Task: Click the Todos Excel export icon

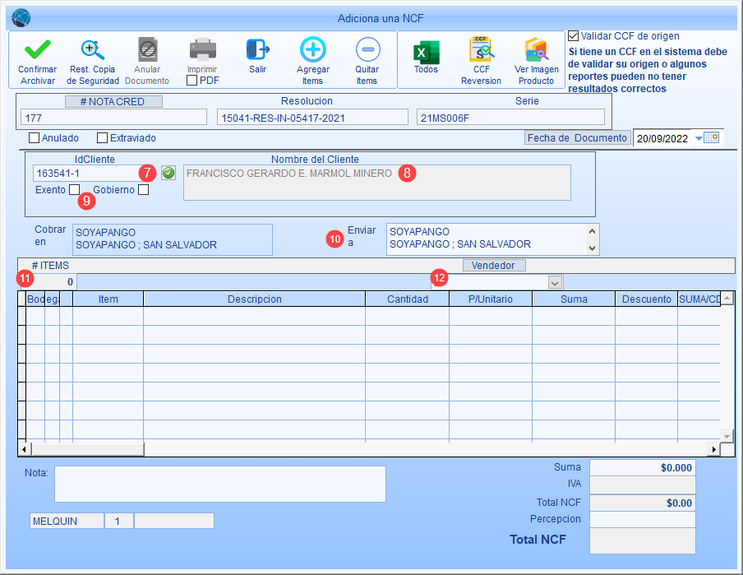Action: [x=426, y=52]
